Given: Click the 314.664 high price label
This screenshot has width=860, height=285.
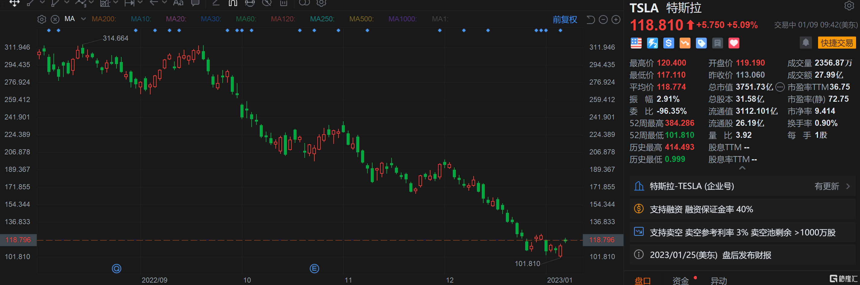Looking at the screenshot, I should point(116,38).
